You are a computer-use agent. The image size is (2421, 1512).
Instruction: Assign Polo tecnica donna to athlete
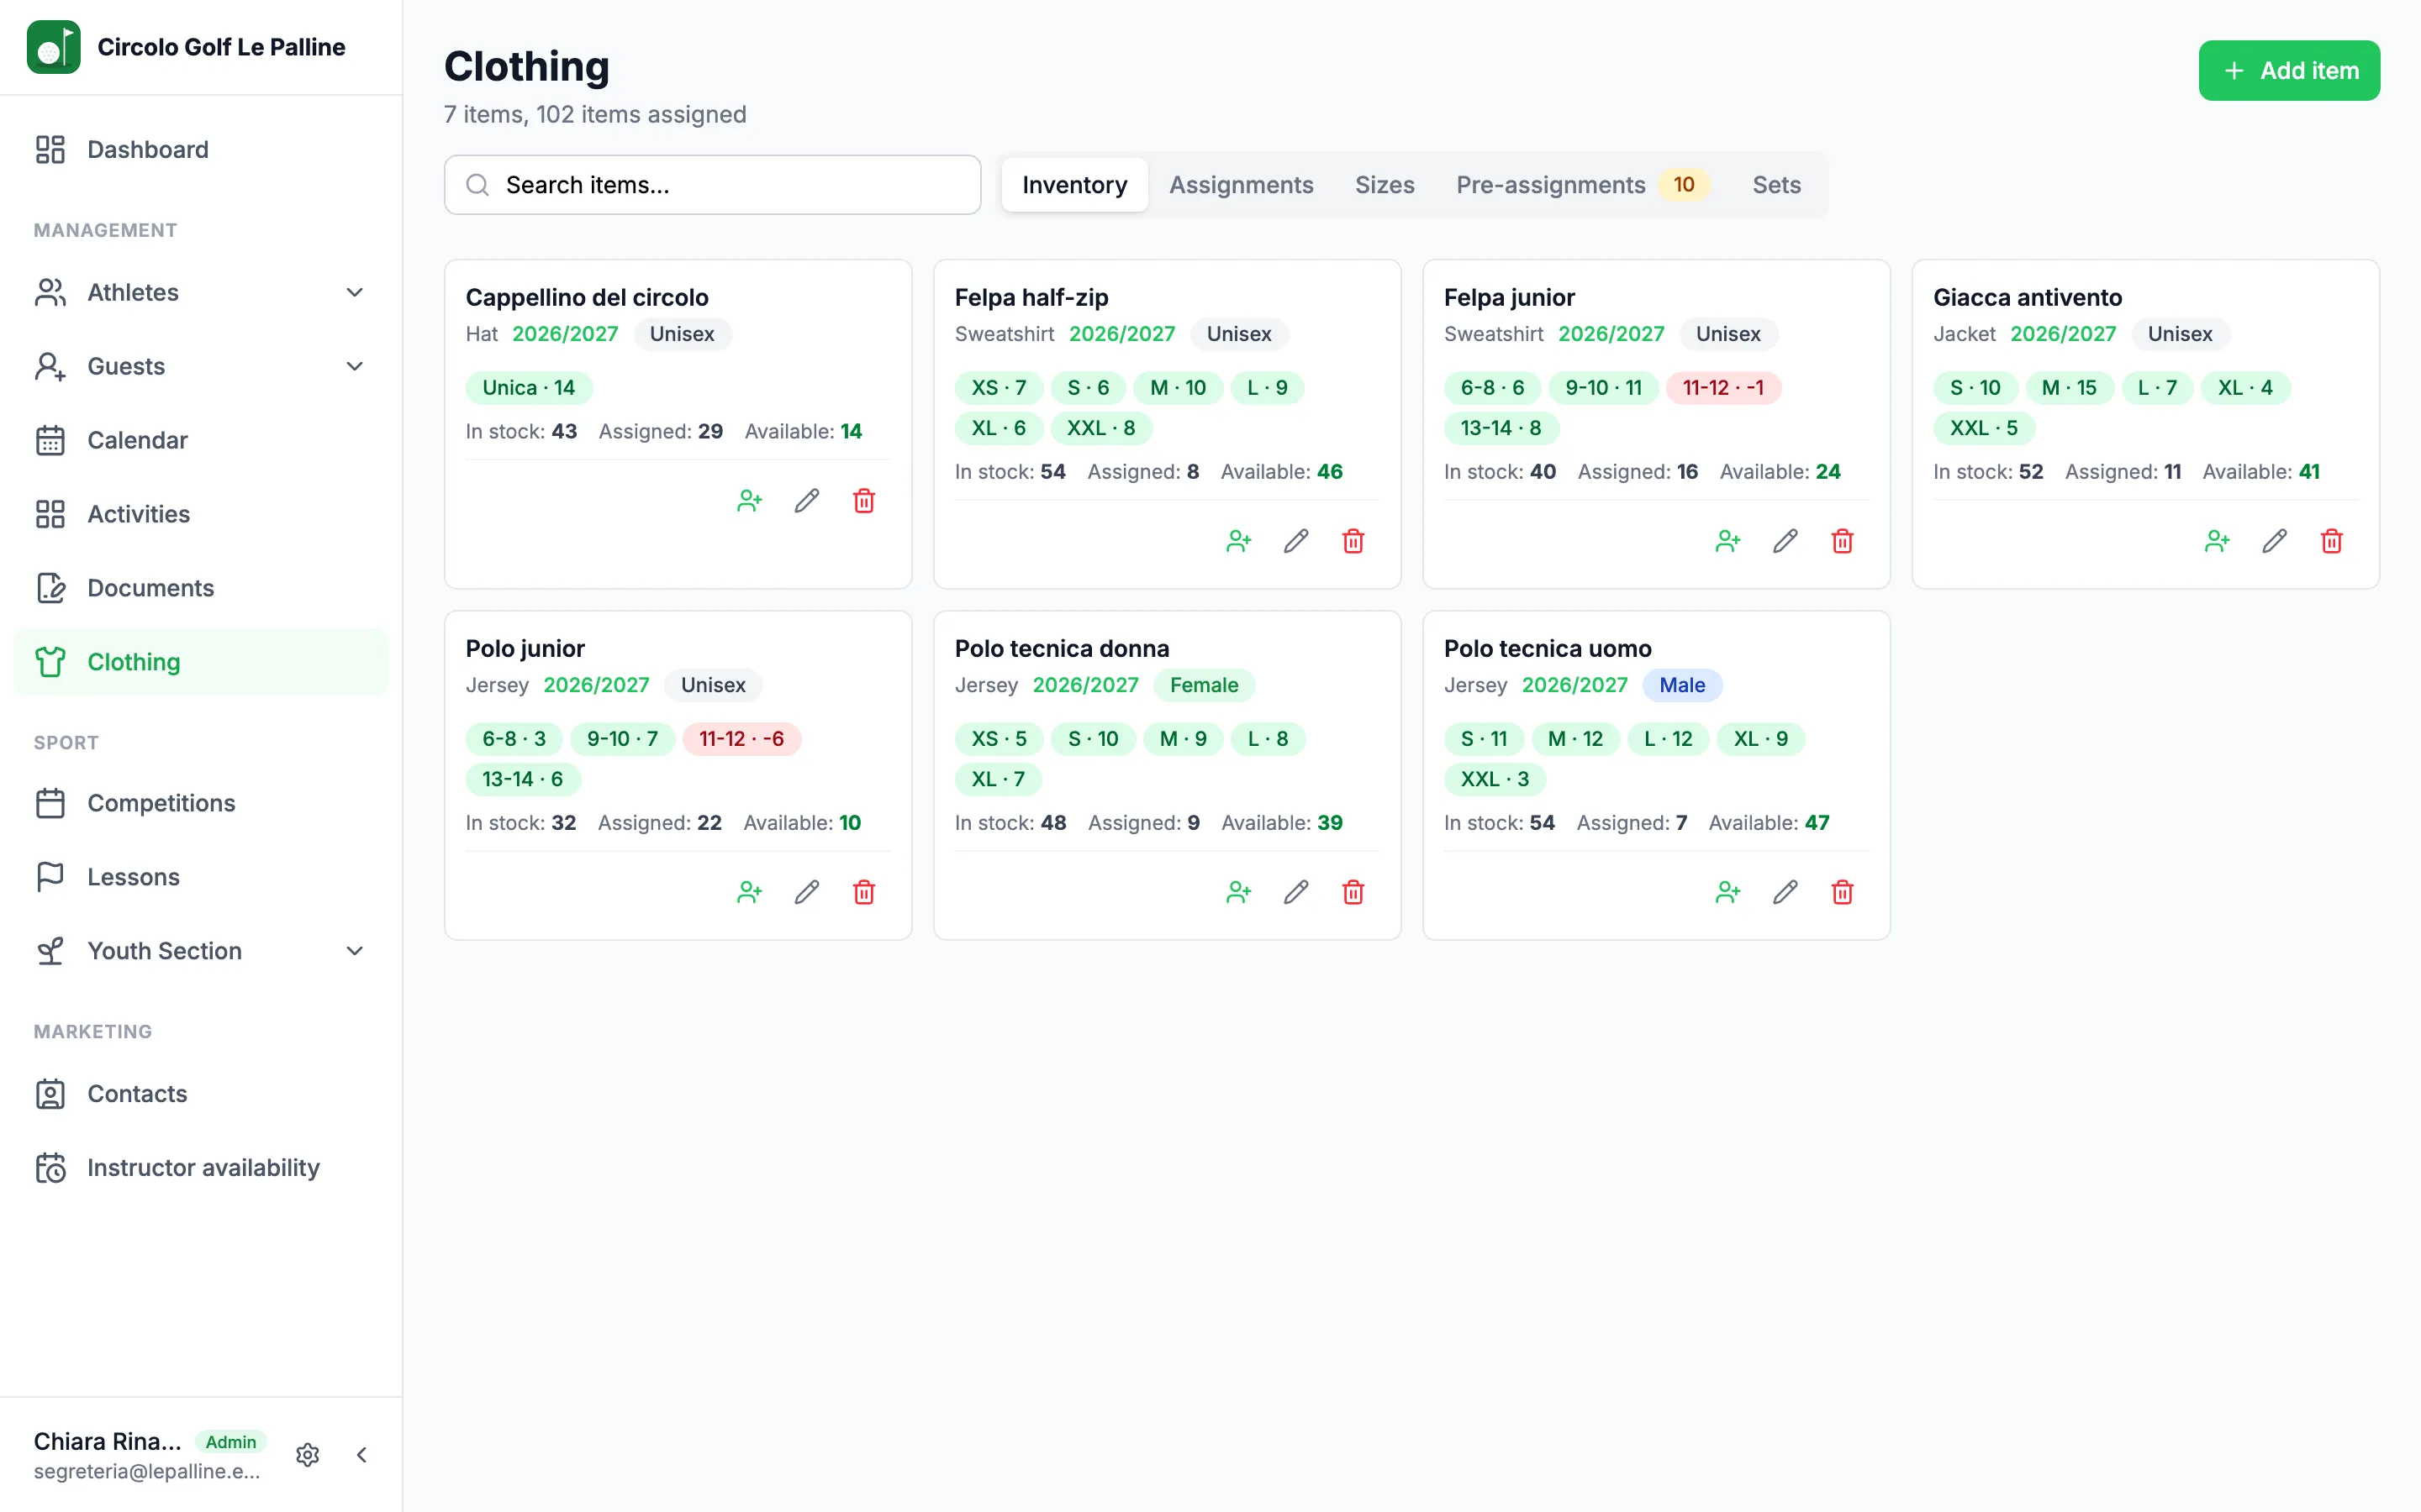point(1238,892)
